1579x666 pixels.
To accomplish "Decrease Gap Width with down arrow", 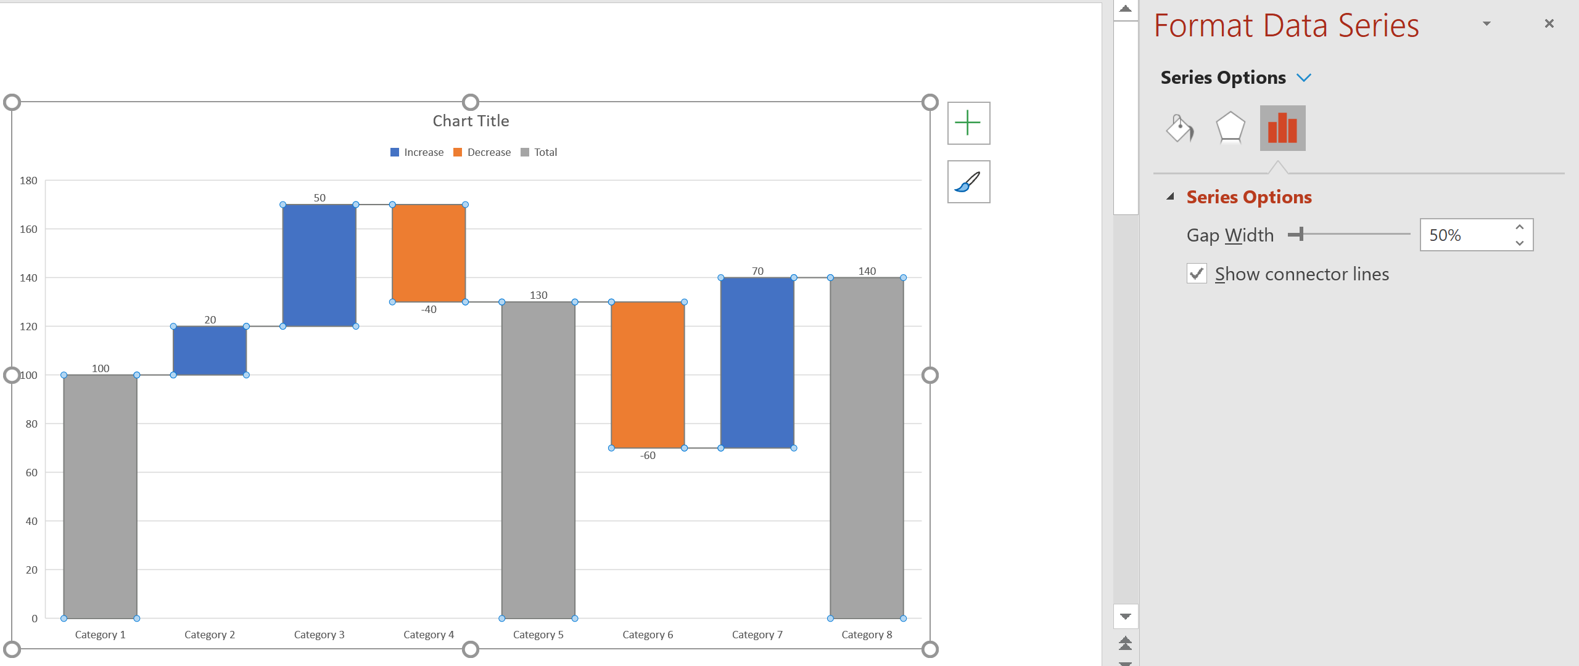I will pos(1520,243).
